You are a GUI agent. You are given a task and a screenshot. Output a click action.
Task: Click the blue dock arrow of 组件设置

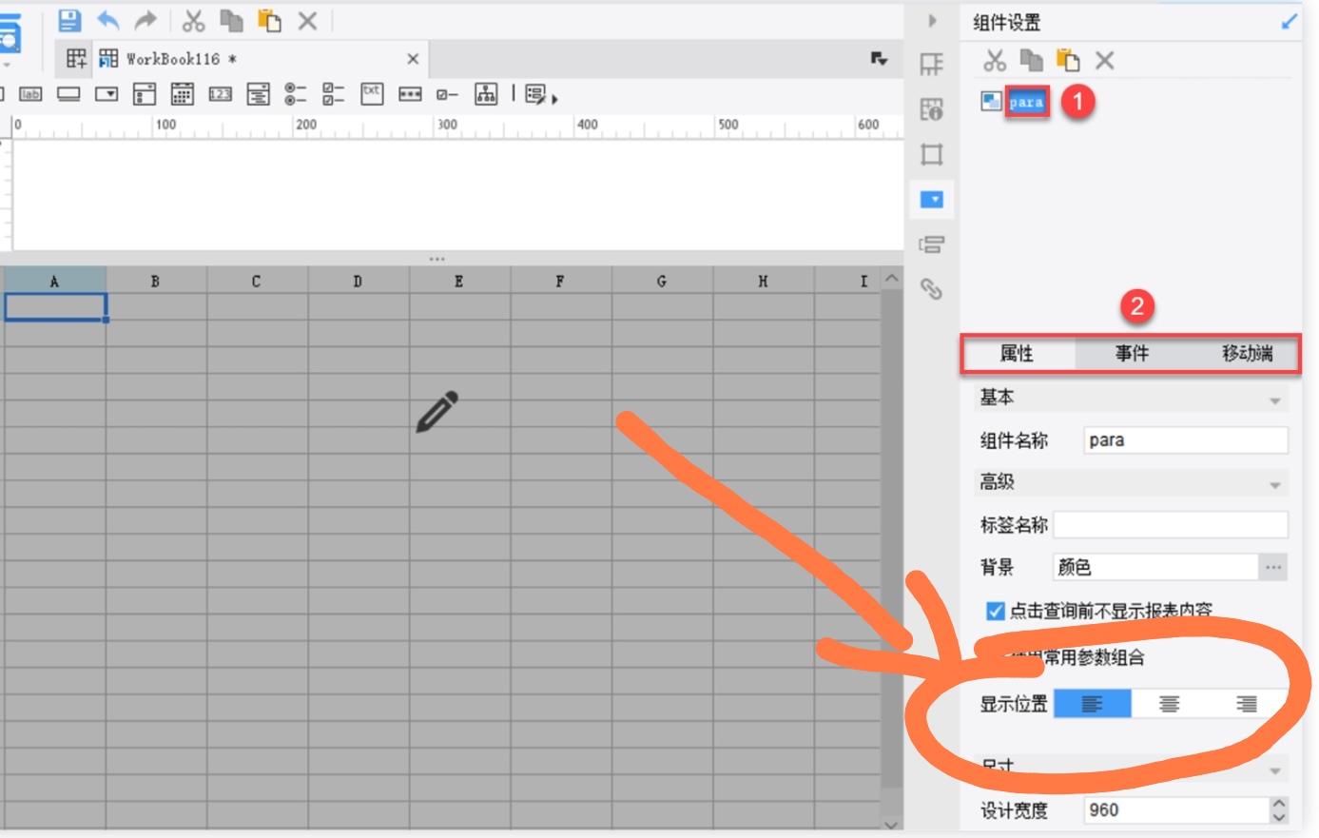coord(1289,21)
